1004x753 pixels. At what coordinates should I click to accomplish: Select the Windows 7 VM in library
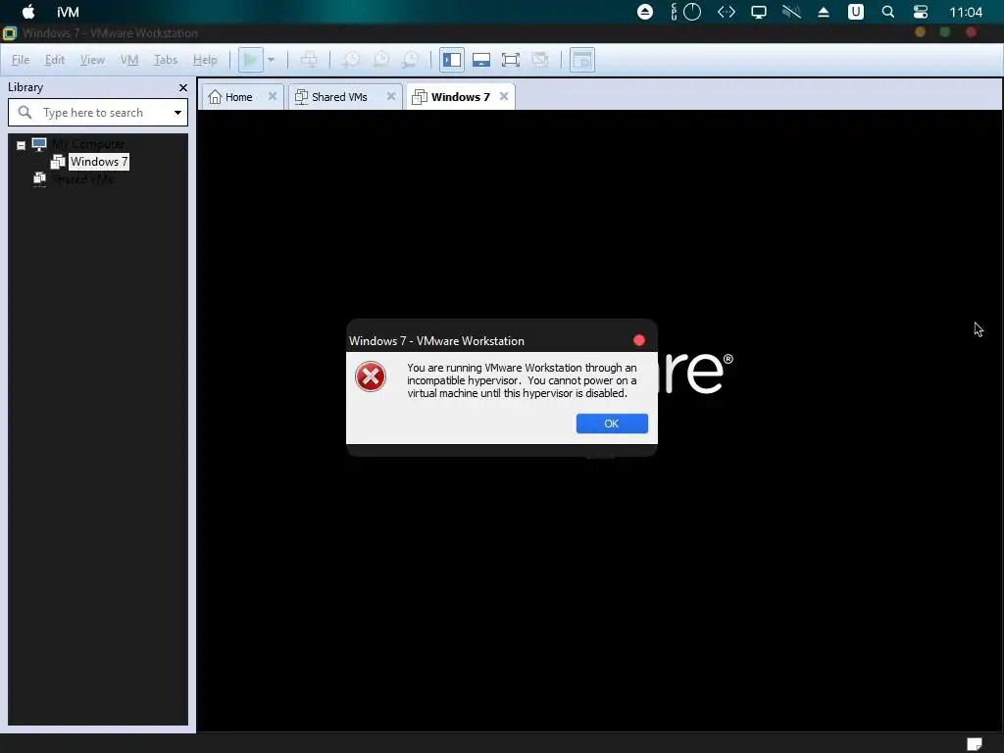[x=99, y=162]
